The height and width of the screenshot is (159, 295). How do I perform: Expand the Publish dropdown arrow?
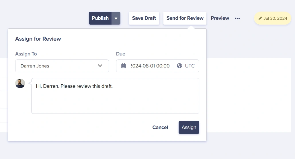point(116,18)
